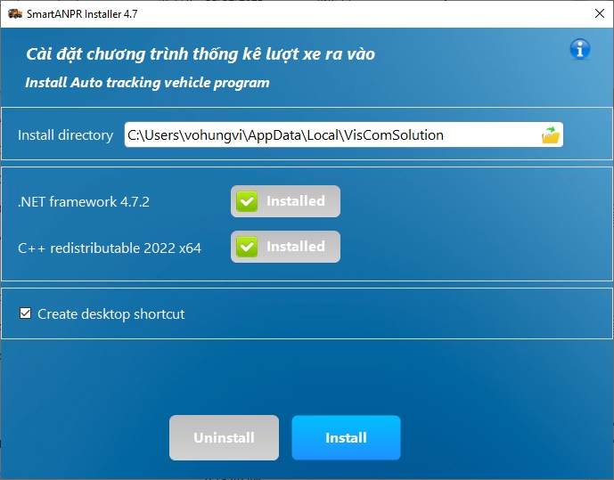The image size is (614, 480).
Task: Click the Vietnamese heading 'Cài đặt chương trình'
Action: click(201, 54)
